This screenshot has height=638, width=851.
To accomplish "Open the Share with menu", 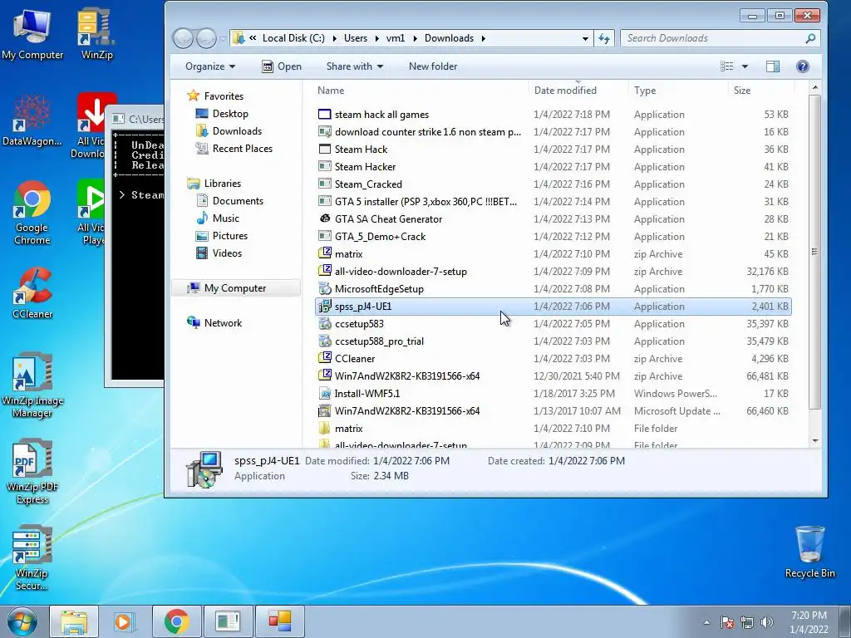I will coord(354,66).
